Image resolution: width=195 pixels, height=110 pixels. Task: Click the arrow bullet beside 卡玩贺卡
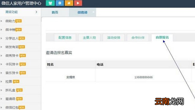(1, 64)
